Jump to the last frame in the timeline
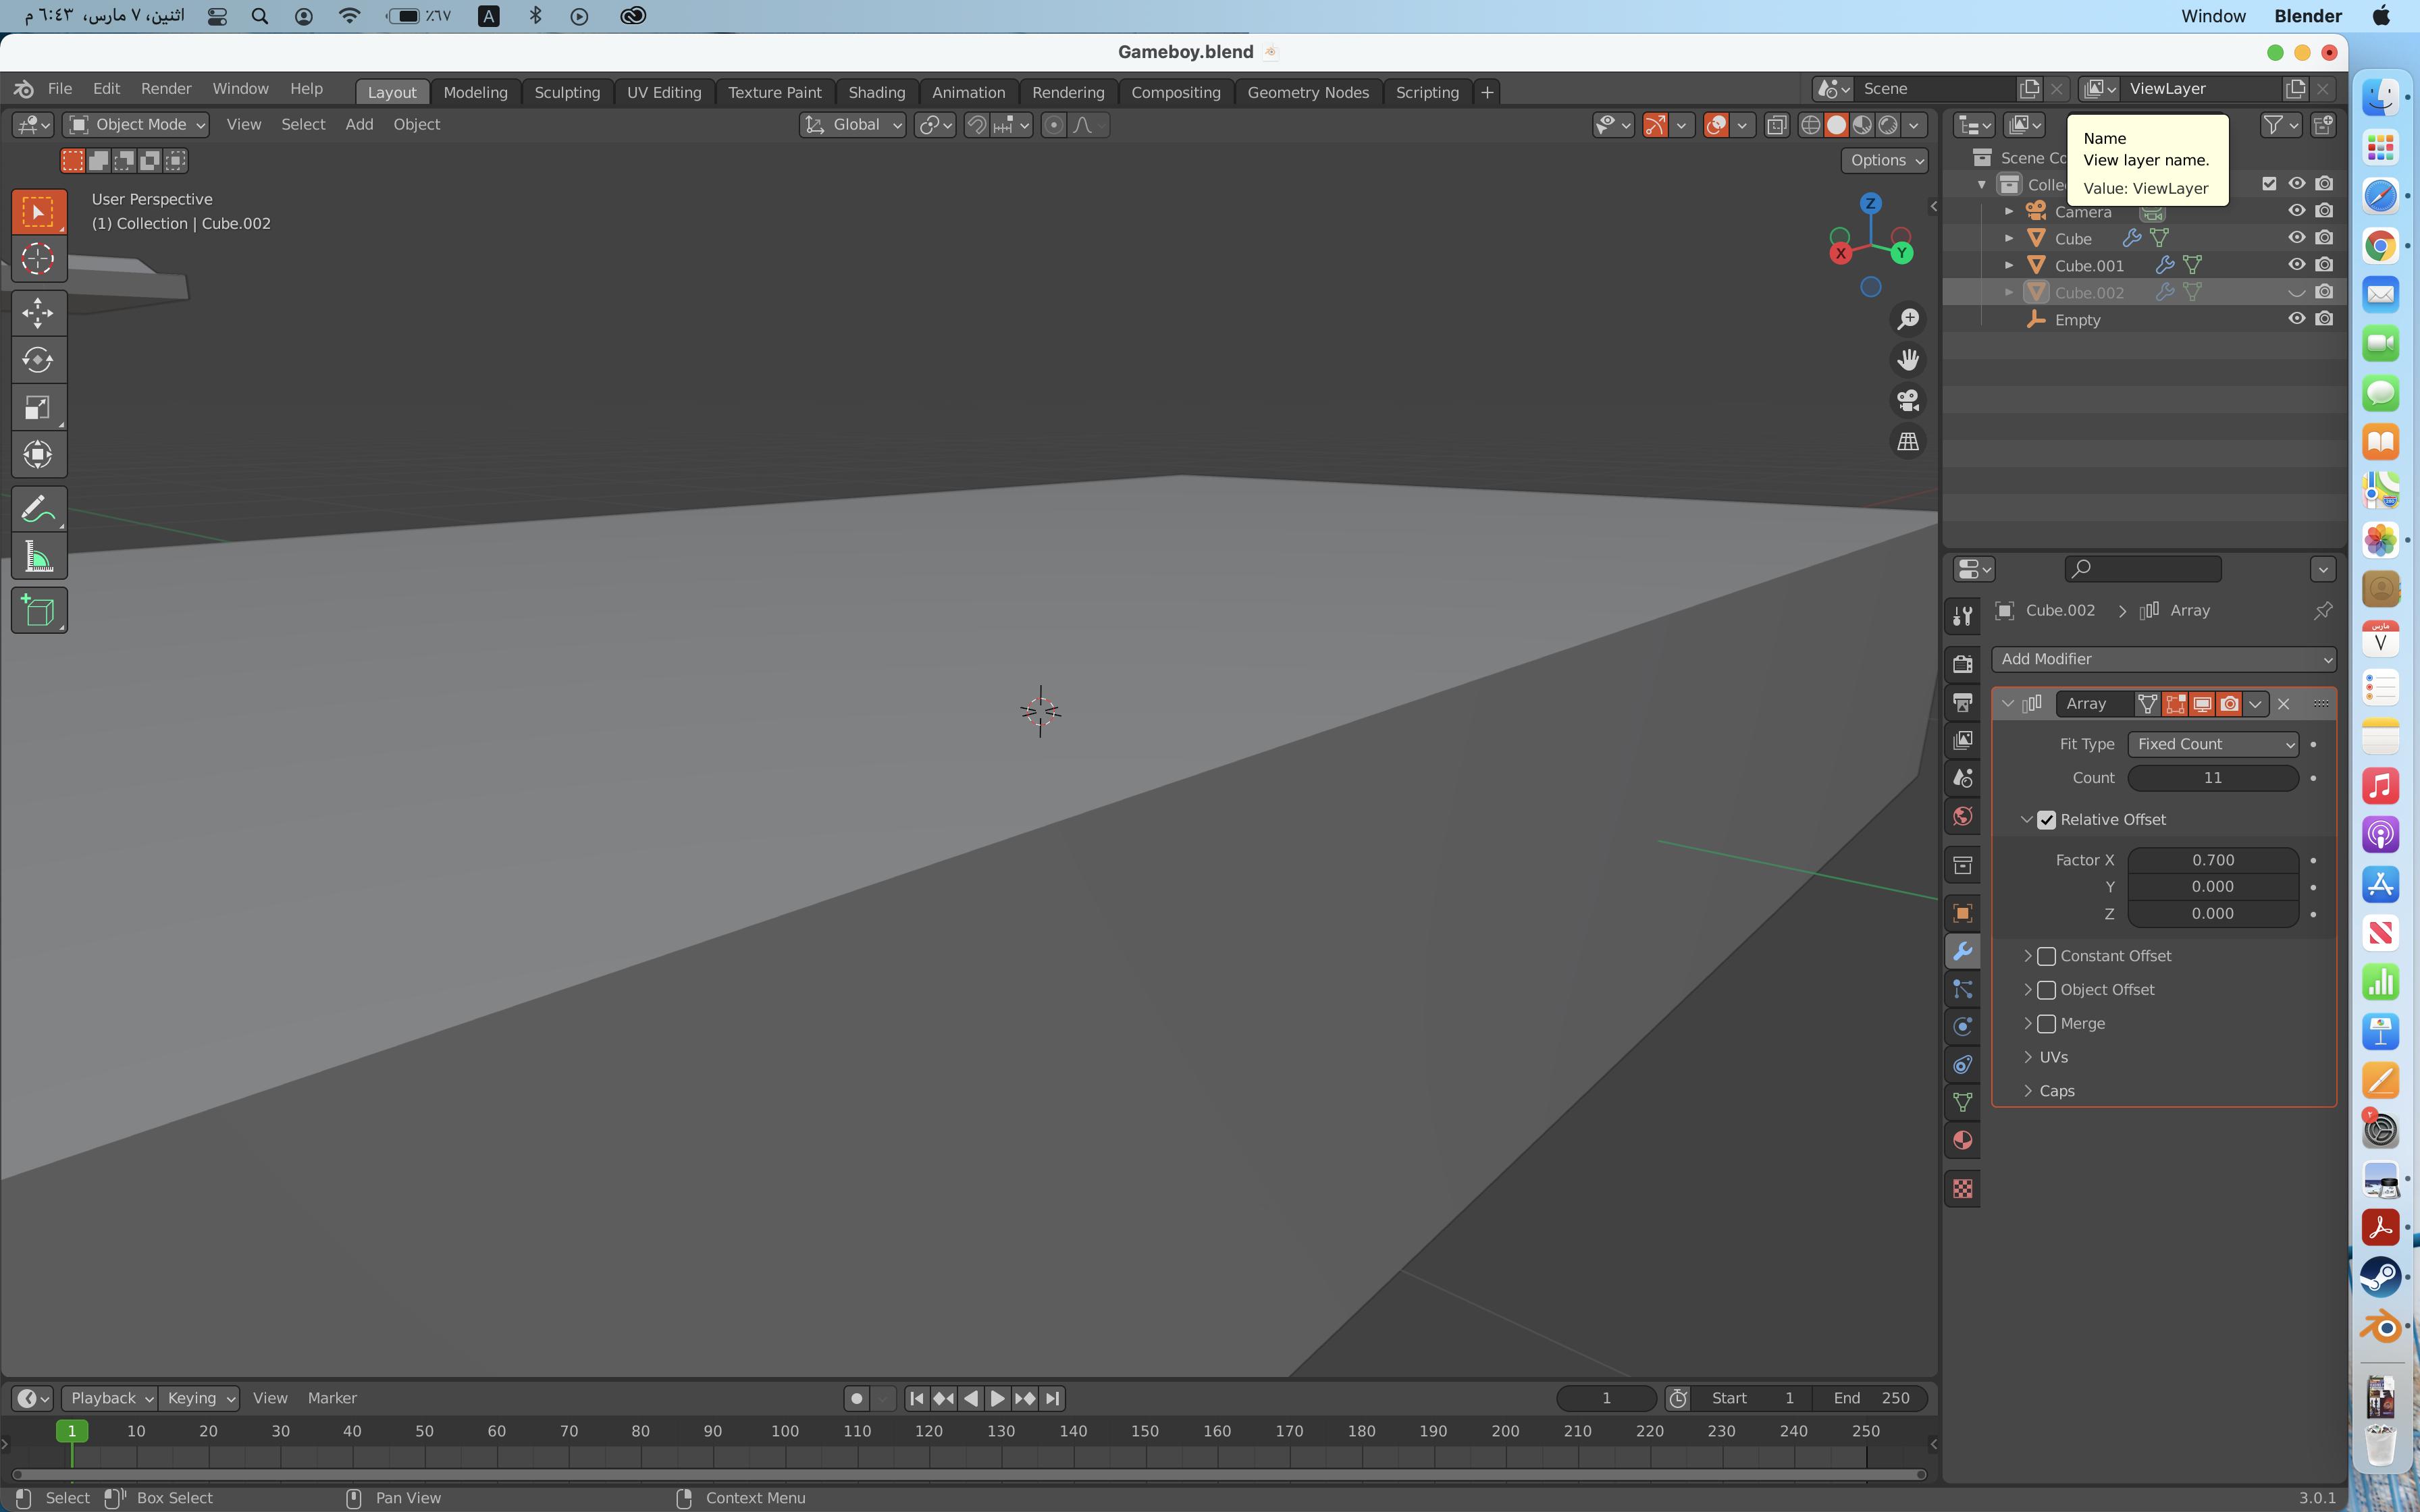The image size is (2420, 1512). 1053,1398
